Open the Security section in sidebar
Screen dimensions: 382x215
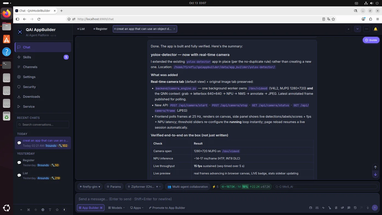43,87
